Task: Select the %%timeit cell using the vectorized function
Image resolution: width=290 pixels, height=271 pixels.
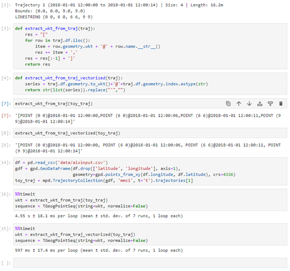Action: point(150,234)
